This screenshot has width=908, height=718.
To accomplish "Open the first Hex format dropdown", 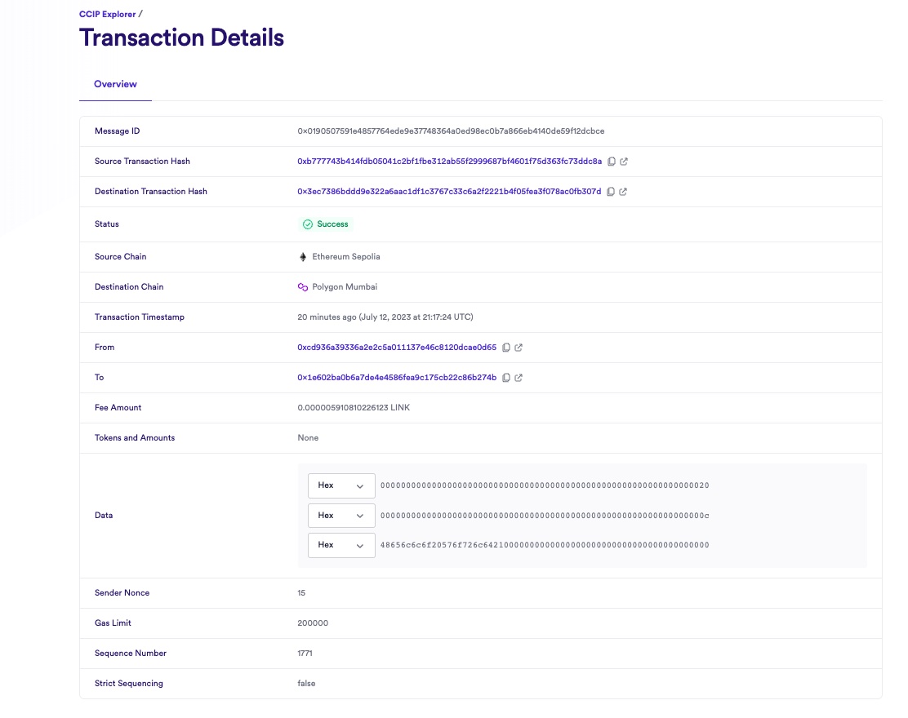I will 341,485.
